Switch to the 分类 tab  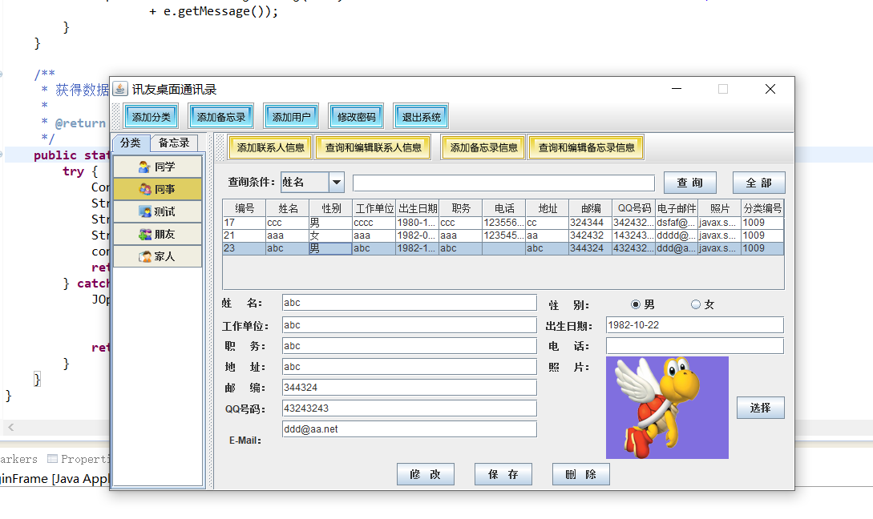pyautogui.click(x=131, y=143)
